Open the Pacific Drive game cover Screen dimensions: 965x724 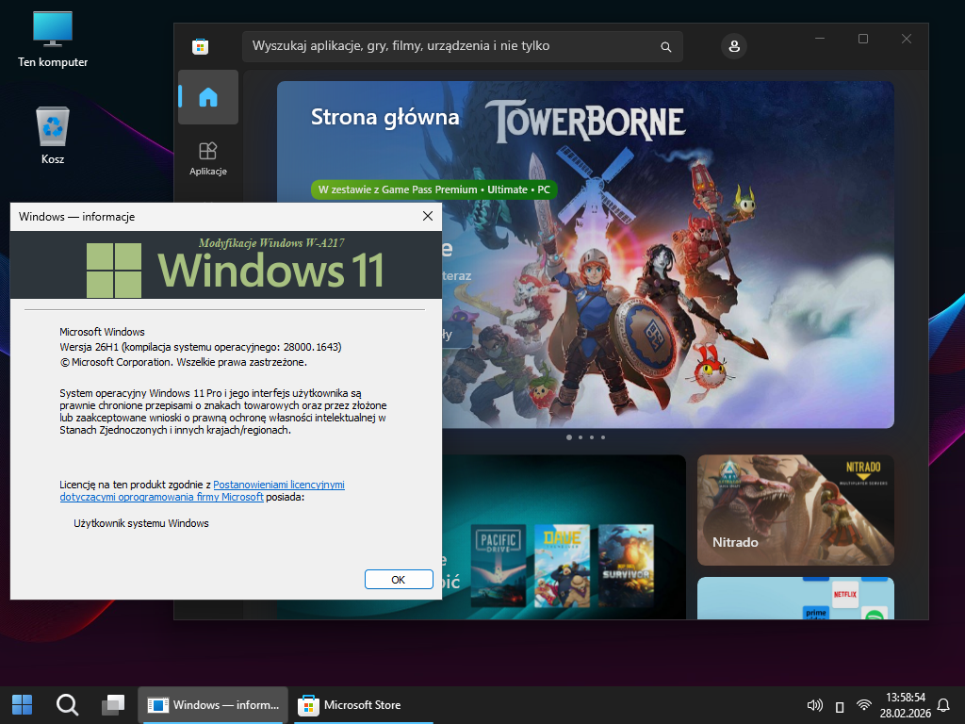497,565
